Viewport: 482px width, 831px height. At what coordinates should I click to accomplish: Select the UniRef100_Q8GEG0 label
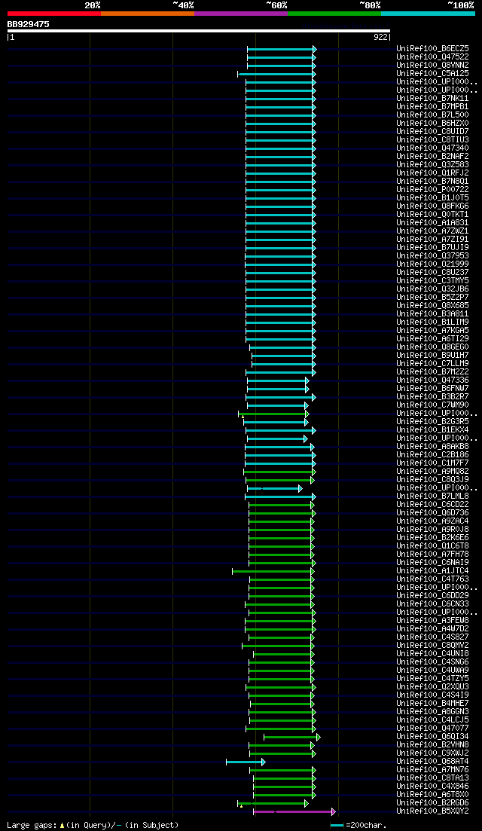tap(432, 347)
